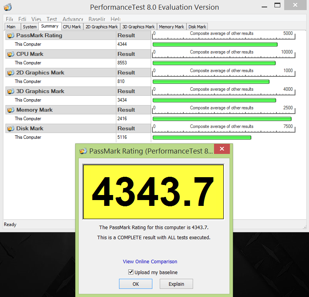Click the 3D Graphics Mark green result bar
Screen dimensions: 309x297
coord(214,100)
